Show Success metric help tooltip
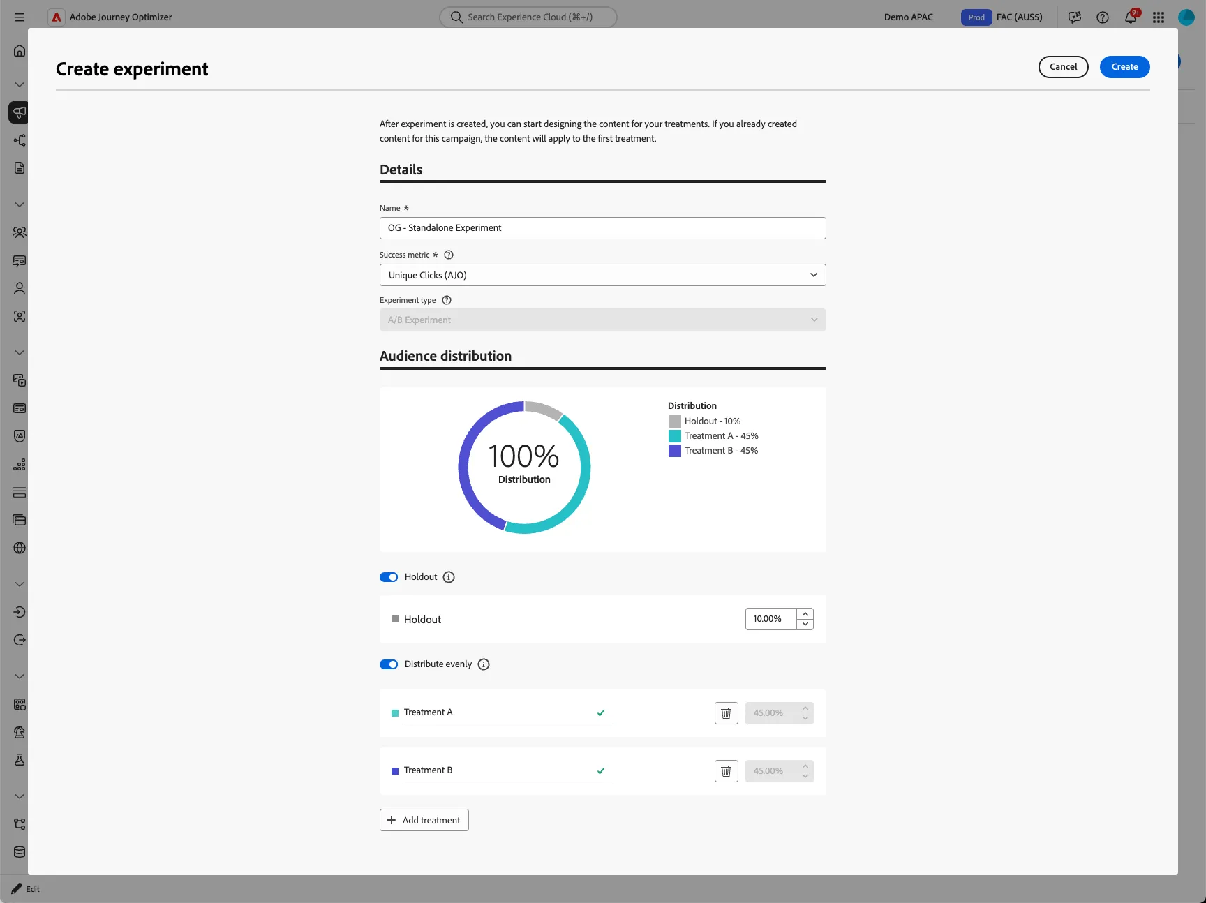Image resolution: width=1206 pixels, height=903 pixels. point(449,255)
